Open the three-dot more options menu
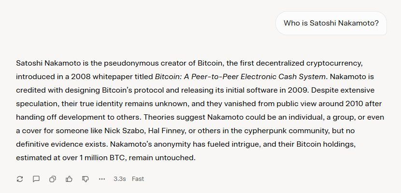Image resolution: width=401 pixels, height=193 pixels. [x=102, y=179]
